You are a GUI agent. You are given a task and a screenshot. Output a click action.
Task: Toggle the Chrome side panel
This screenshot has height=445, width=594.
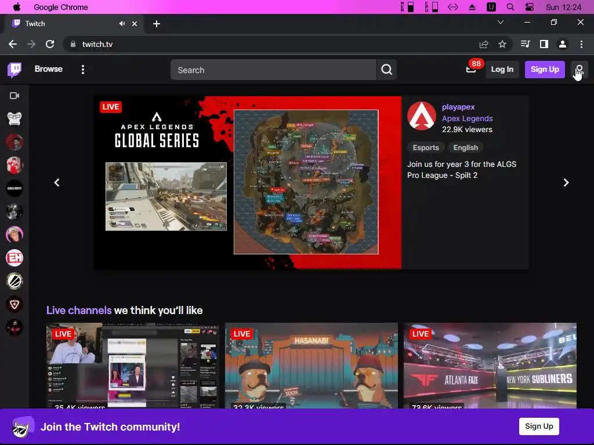click(544, 44)
